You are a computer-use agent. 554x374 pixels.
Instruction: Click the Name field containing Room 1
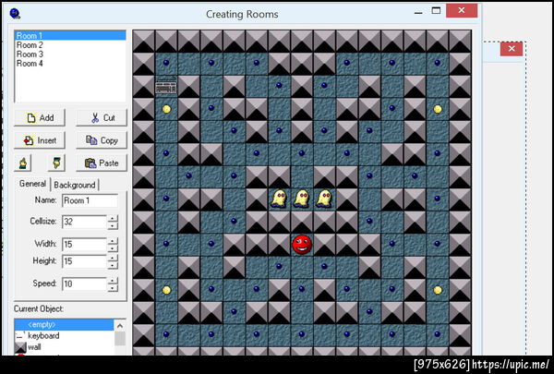click(90, 200)
